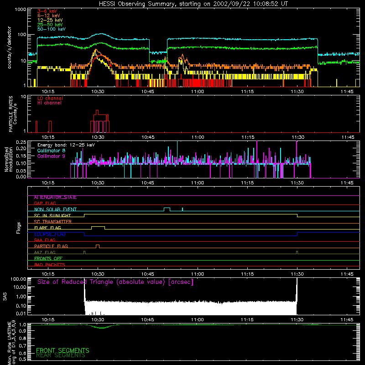Click the SAA_FLAG label
This screenshot has height=365, width=365.
(x=45, y=240)
